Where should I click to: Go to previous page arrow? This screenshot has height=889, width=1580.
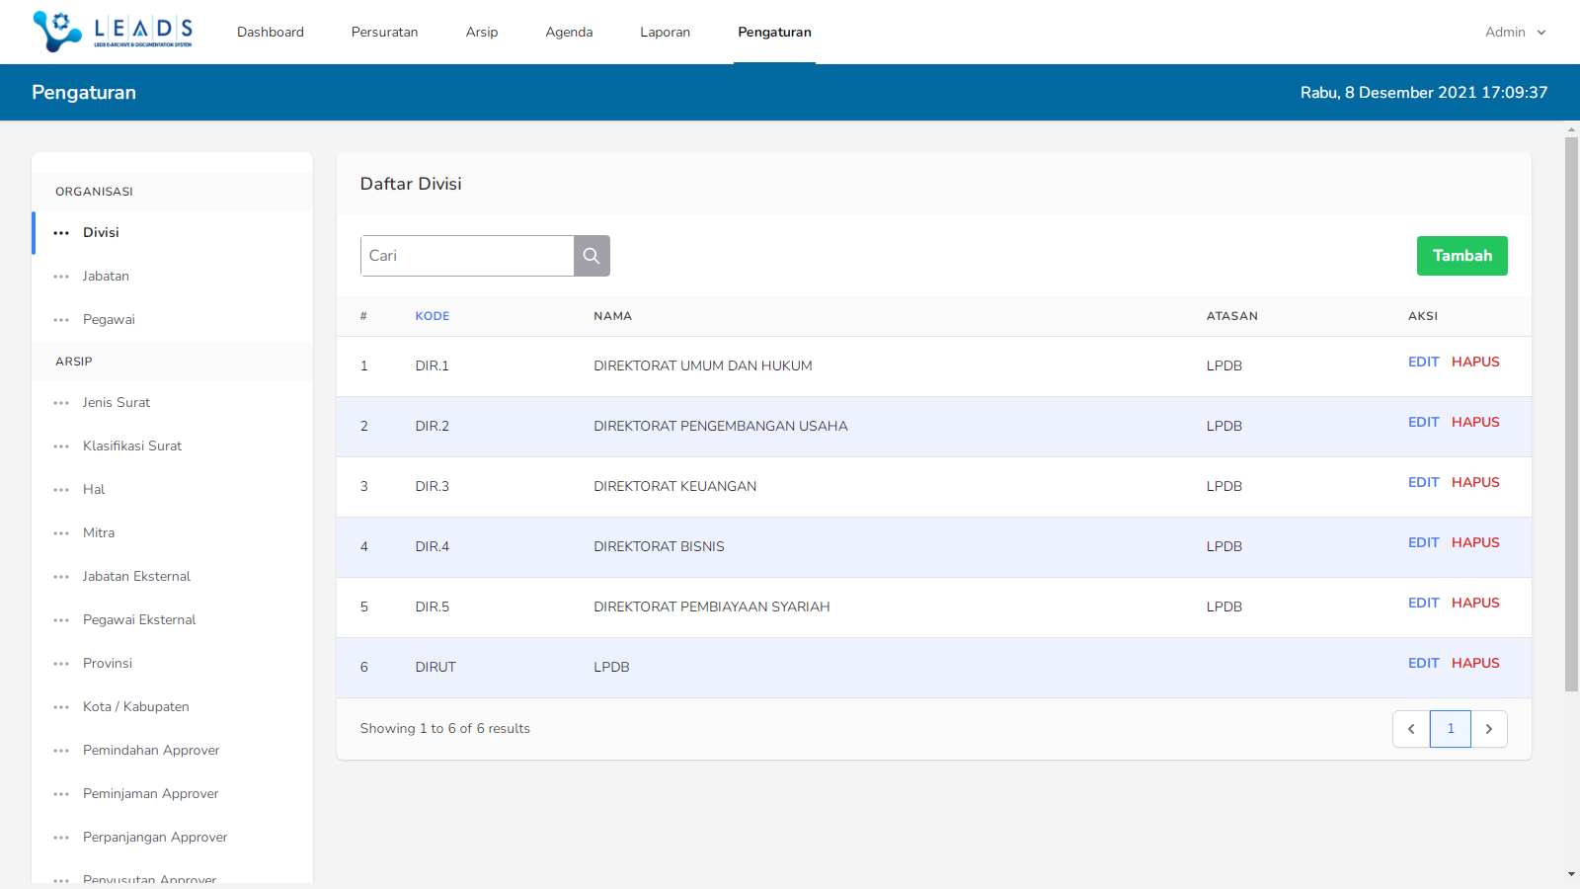(x=1411, y=729)
